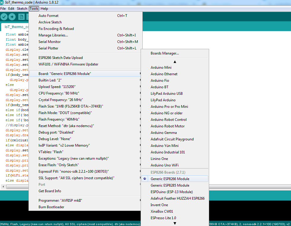Click Get Board Info

pos(85,191)
